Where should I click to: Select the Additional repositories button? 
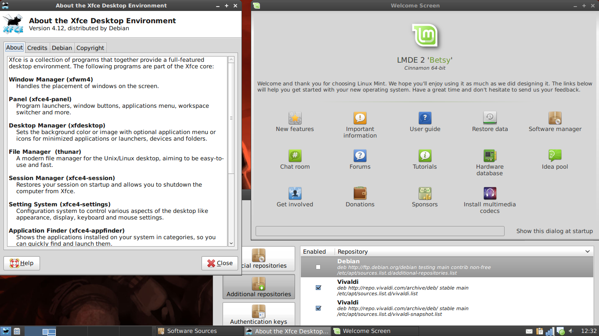point(259,286)
